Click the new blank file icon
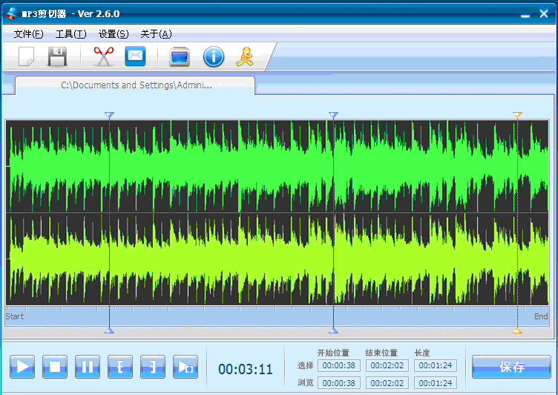 coord(27,56)
